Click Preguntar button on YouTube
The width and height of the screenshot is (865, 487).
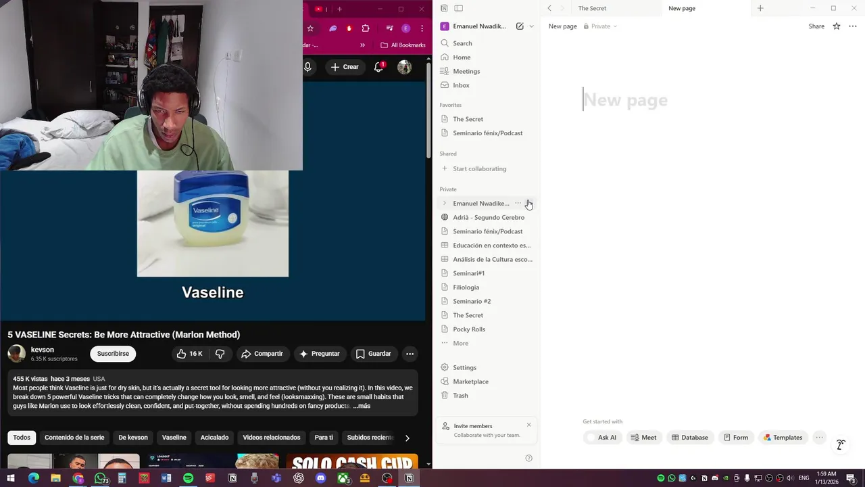pyautogui.click(x=319, y=354)
